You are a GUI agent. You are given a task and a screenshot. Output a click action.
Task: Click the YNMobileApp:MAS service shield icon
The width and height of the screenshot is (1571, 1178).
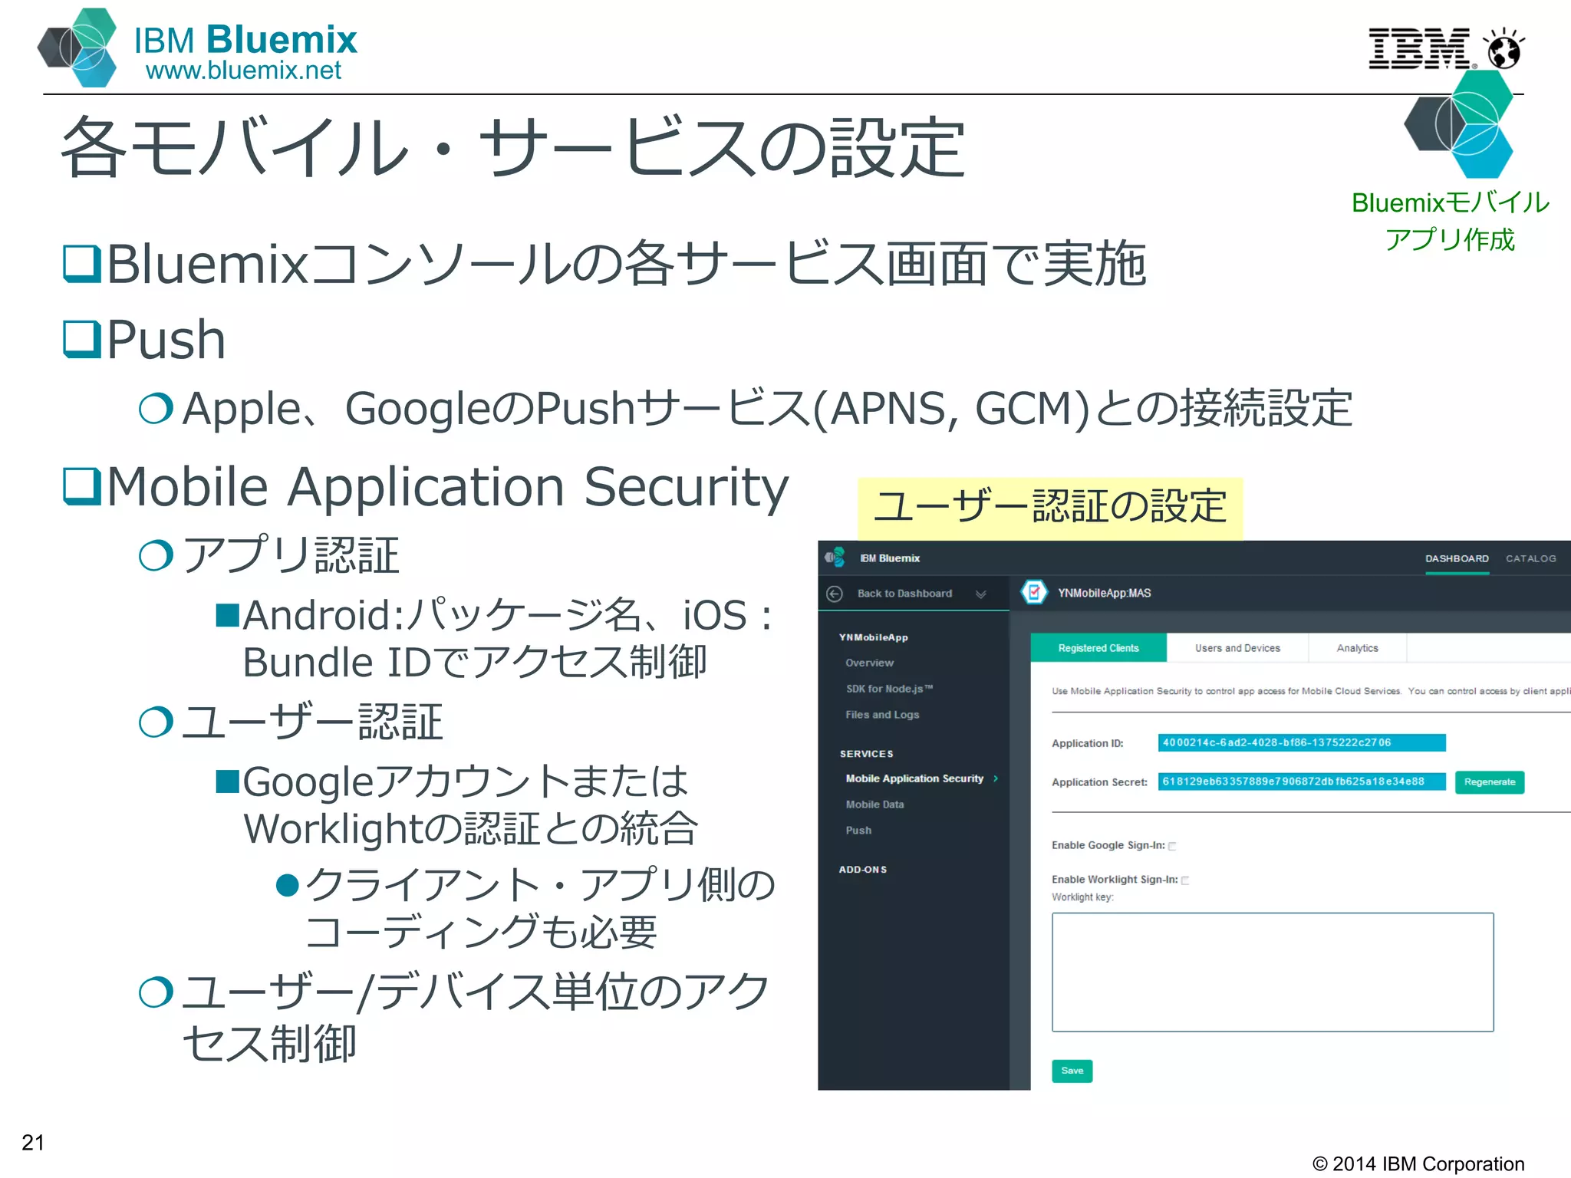tap(1034, 592)
